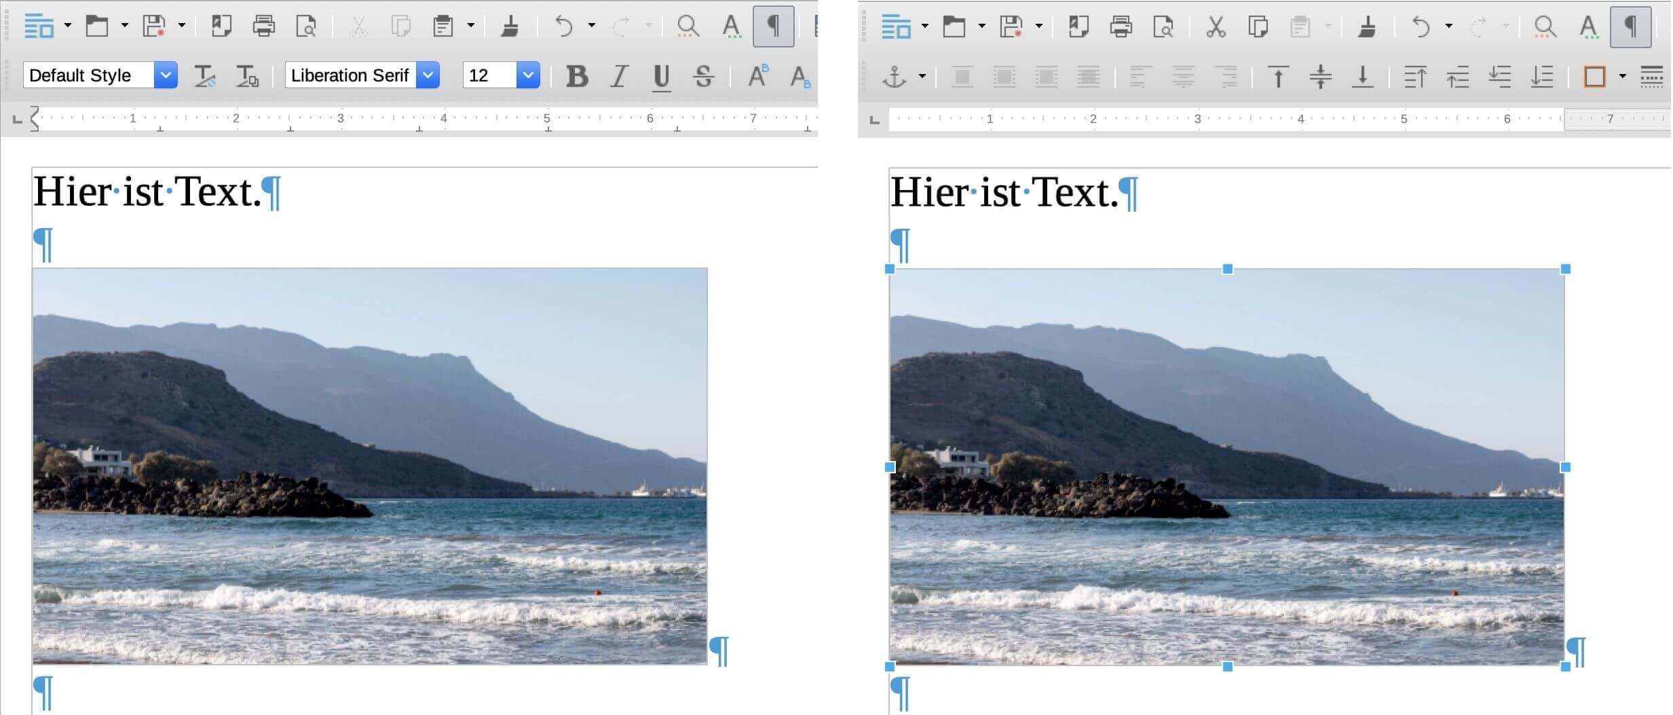Expand the Liberation Serif font name list

pos(428,75)
